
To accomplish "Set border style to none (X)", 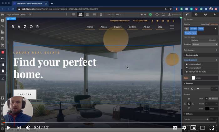I will point(207,99).
